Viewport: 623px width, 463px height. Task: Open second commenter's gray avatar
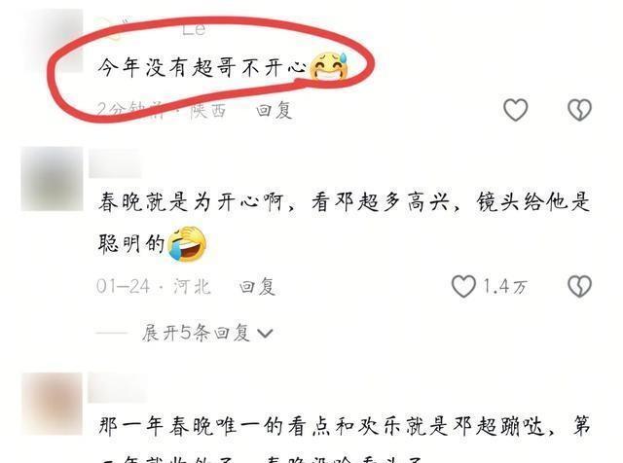(x=52, y=179)
